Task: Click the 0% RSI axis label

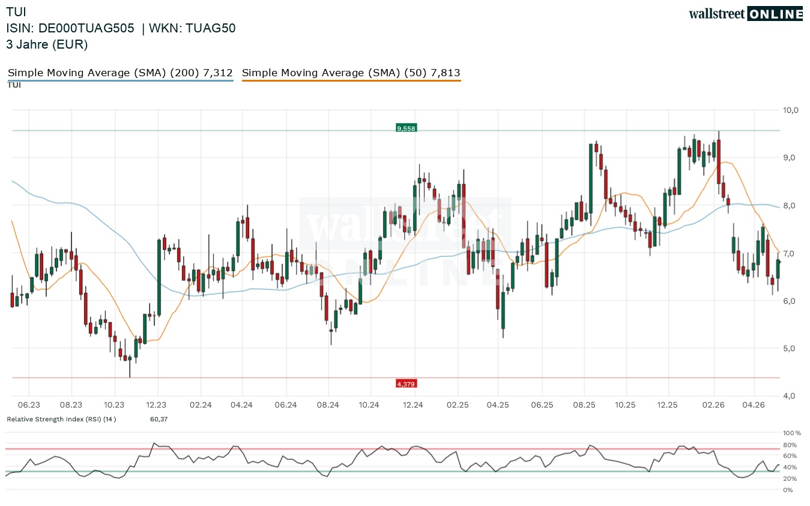Action: (x=788, y=490)
